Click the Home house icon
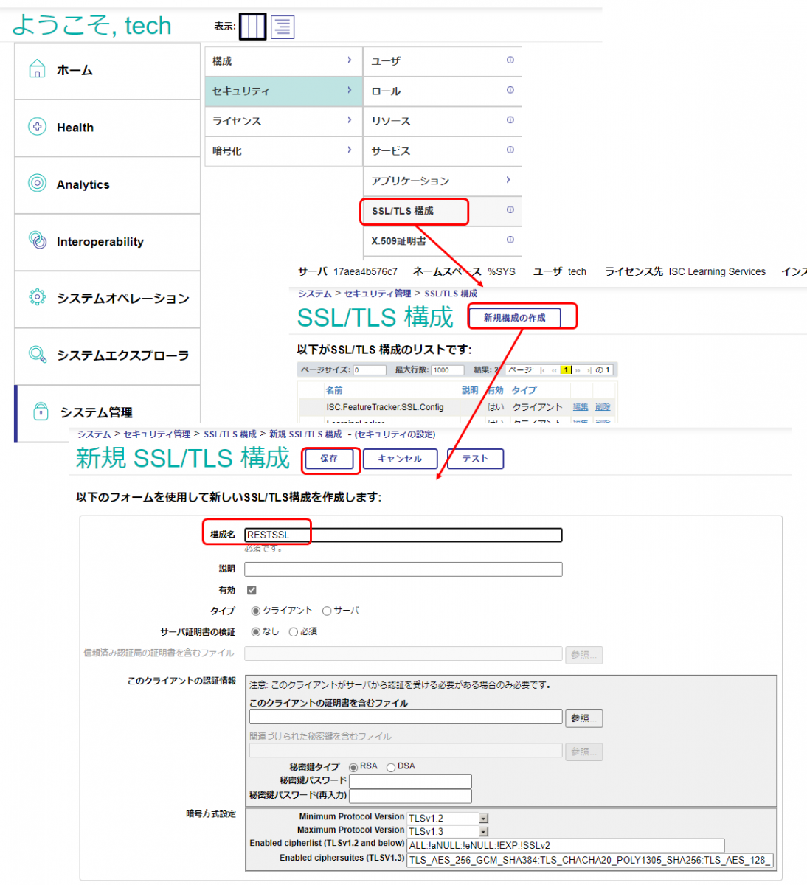The height and width of the screenshot is (885, 807). [37, 70]
